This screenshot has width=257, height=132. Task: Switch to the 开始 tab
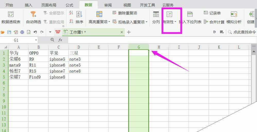[x=9, y=5]
